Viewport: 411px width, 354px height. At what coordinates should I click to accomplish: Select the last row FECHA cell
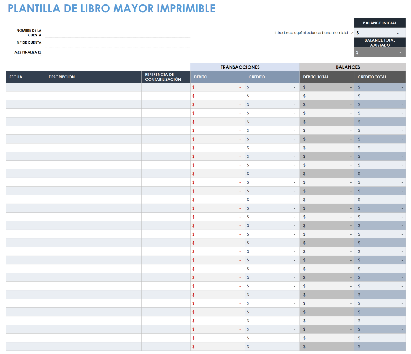pyautogui.click(x=25, y=347)
